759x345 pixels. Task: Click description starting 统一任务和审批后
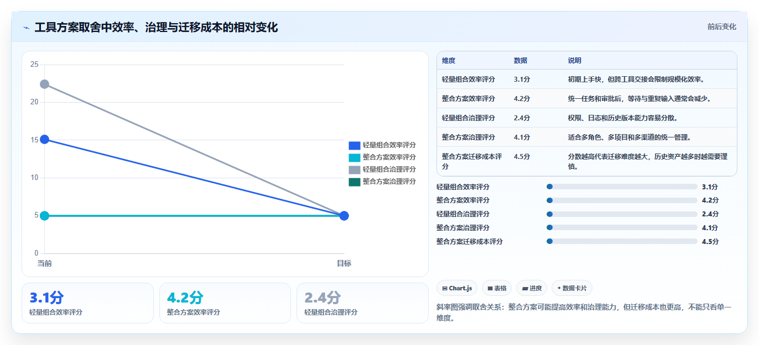(x=640, y=99)
